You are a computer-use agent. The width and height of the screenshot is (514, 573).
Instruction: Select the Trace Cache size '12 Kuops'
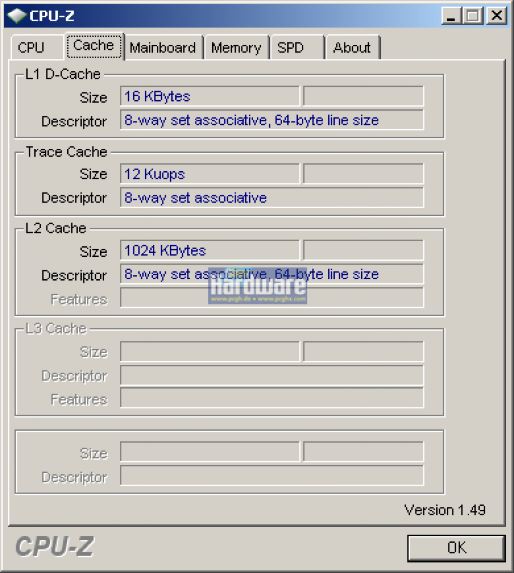click(x=209, y=174)
